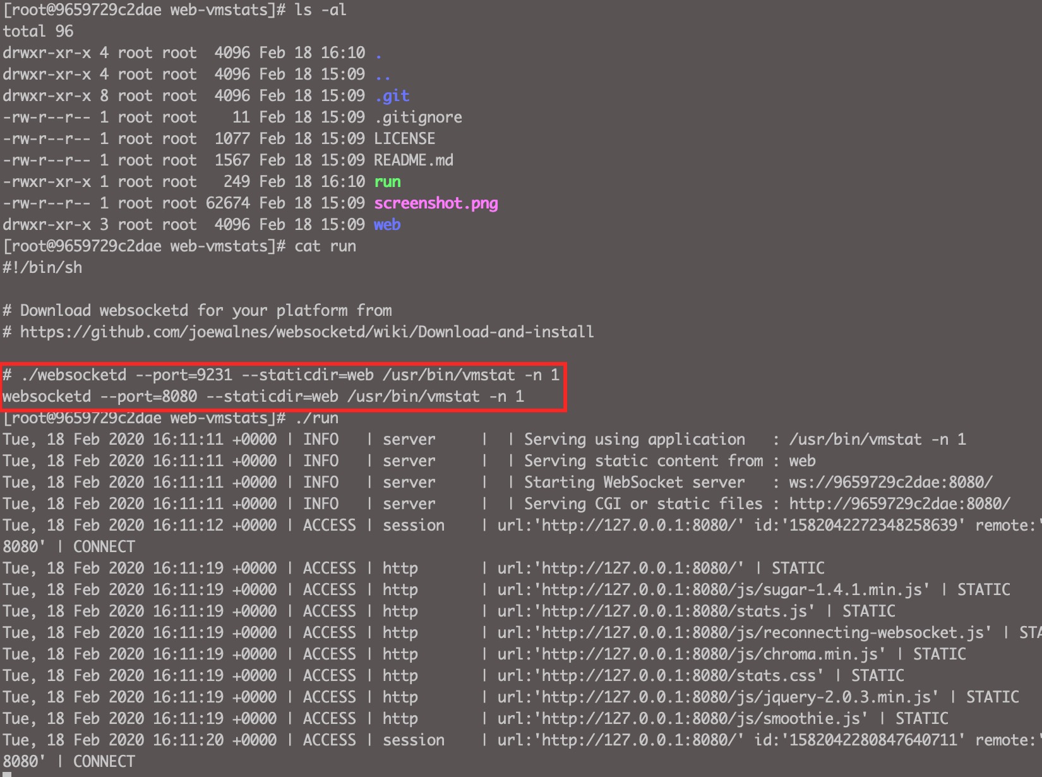Click the websocketd --port=8080 command line

pyautogui.click(x=263, y=397)
